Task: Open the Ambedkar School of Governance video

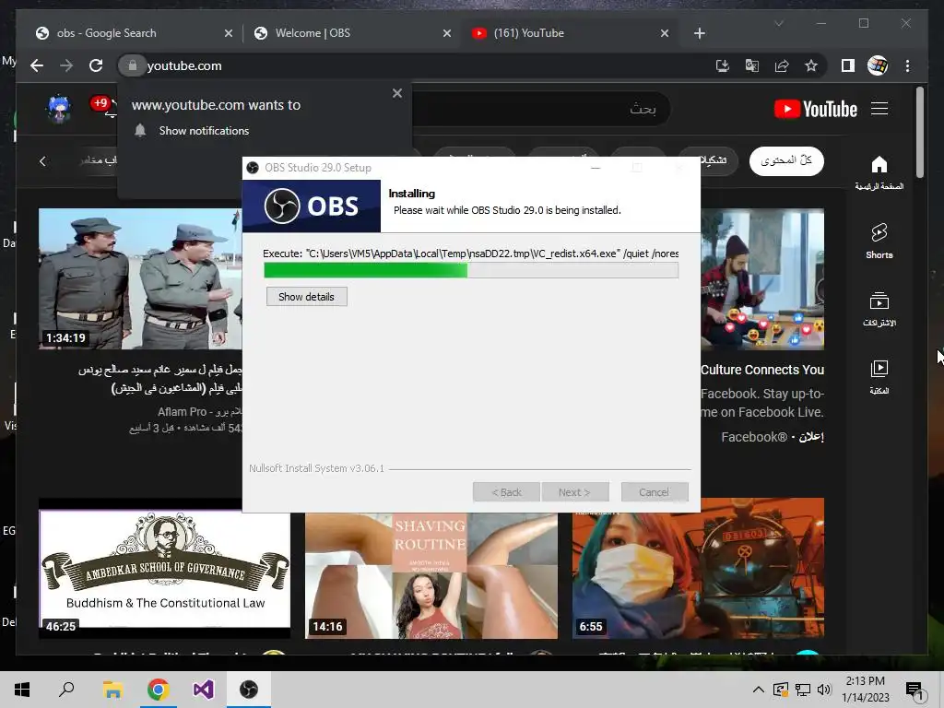Action: [x=164, y=568]
